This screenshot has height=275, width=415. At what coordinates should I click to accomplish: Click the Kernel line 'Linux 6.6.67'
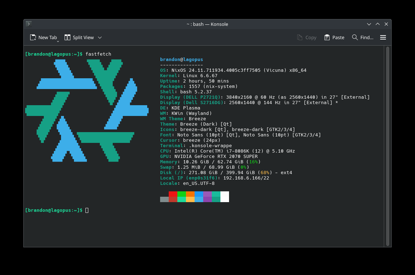(189, 76)
